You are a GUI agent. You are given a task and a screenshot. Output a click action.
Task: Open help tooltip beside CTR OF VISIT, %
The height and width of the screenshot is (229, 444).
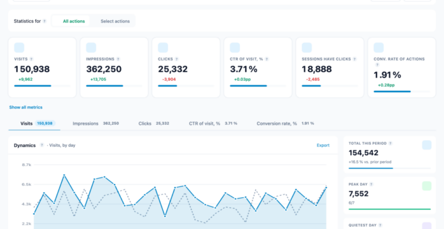click(x=267, y=59)
